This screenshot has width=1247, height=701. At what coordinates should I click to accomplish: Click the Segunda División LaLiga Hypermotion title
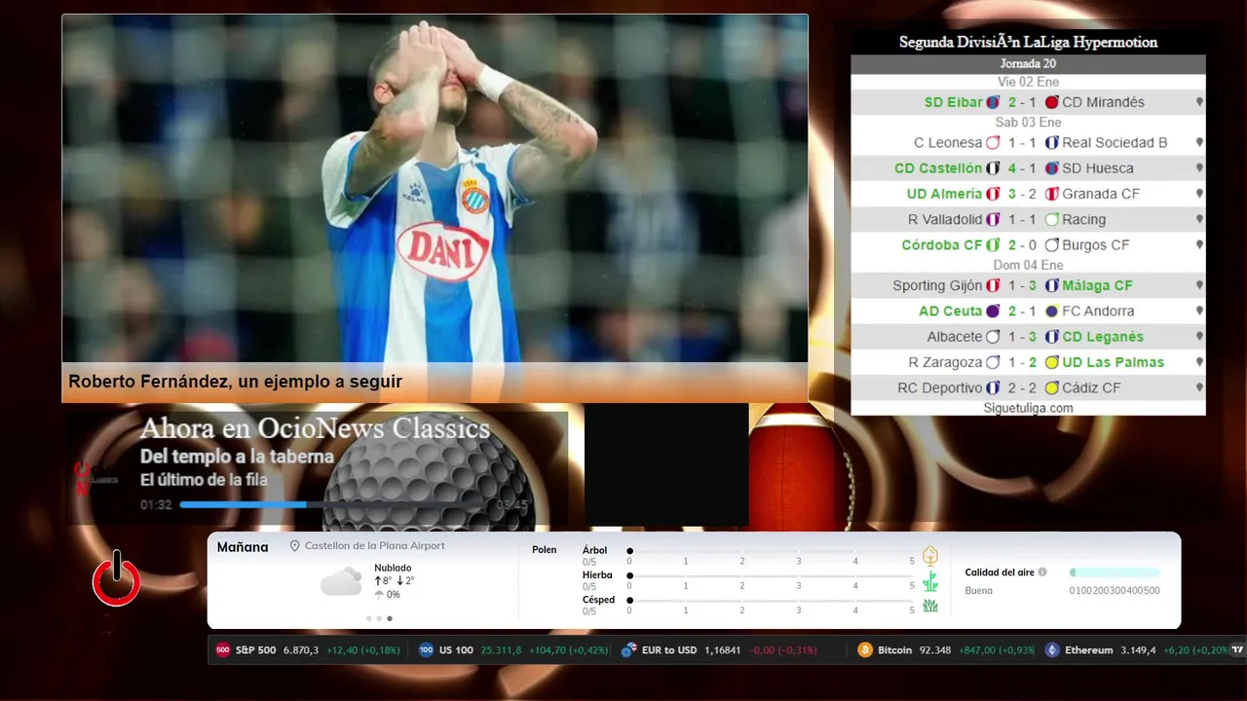(x=1028, y=43)
